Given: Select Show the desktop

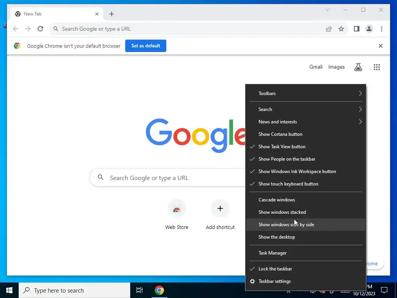Looking at the screenshot, I should (306, 237).
